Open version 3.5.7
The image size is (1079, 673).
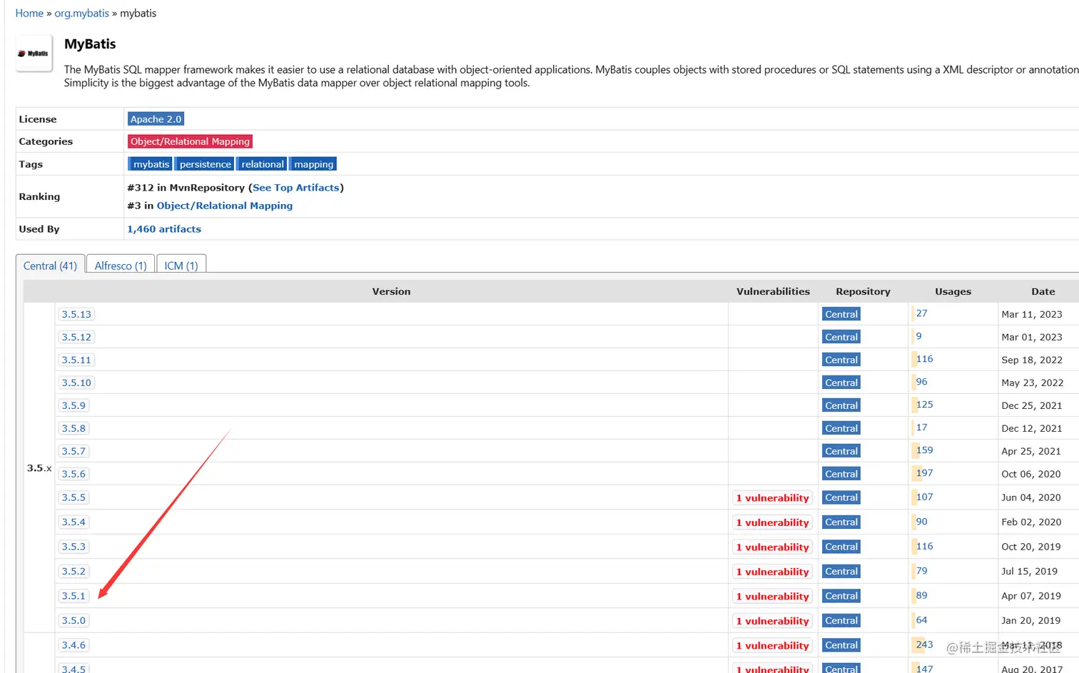point(74,451)
